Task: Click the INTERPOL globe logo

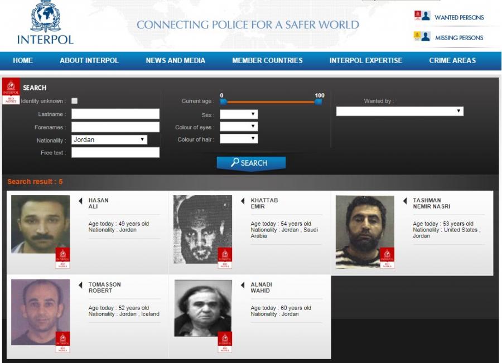Action: [46, 16]
